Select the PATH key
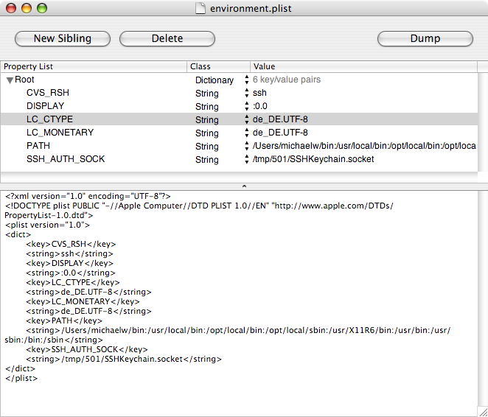 pos(38,146)
